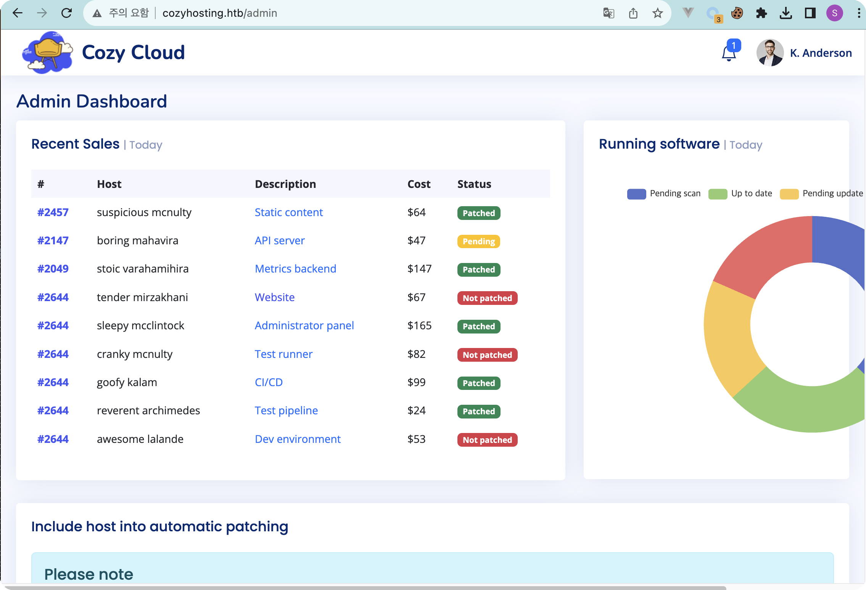This screenshot has width=866, height=590.
Task: Open the Static content link
Action: [289, 212]
